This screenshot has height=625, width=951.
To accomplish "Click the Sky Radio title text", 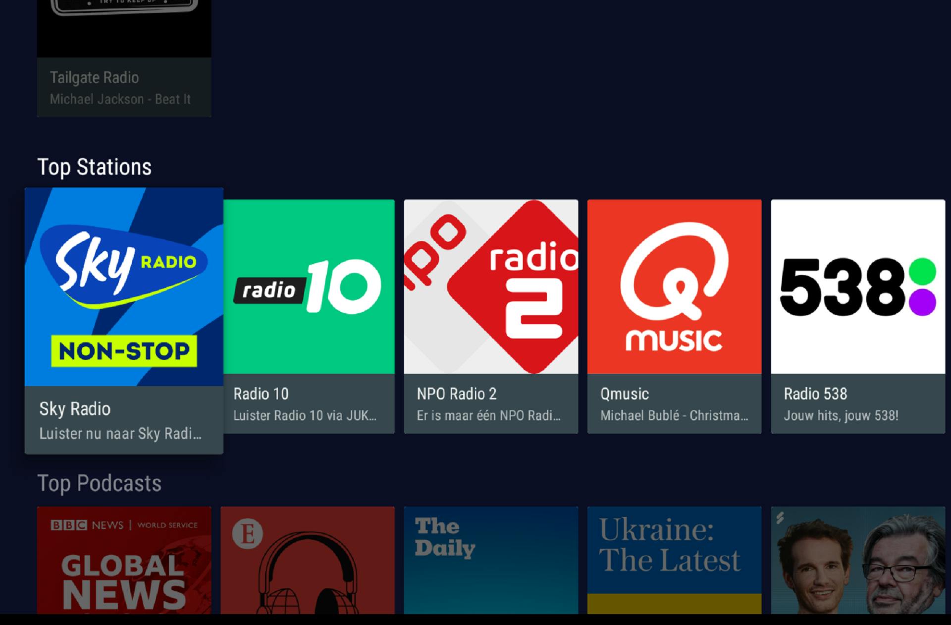I will (x=75, y=409).
